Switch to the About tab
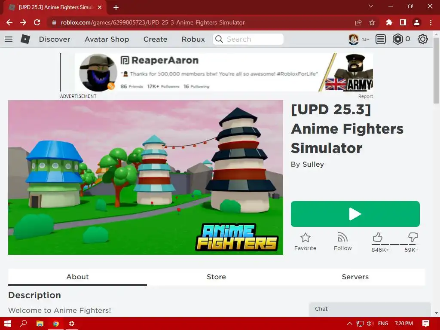 click(77, 277)
